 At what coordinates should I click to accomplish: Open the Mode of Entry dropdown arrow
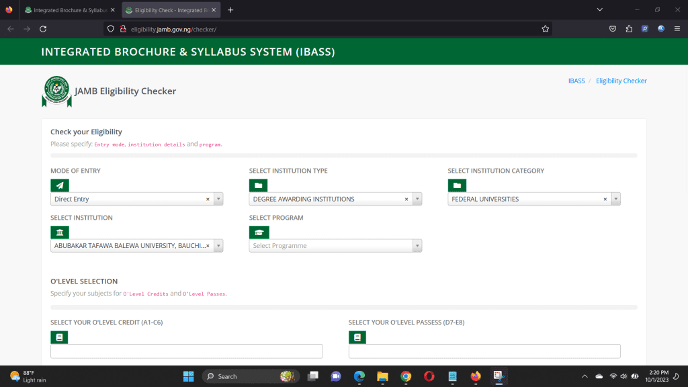click(x=218, y=199)
